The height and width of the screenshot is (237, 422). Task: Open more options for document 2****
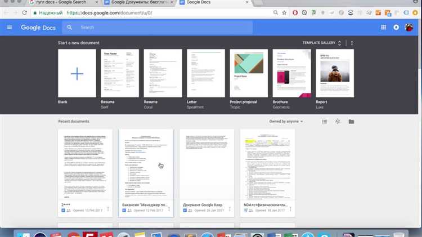point(108,209)
